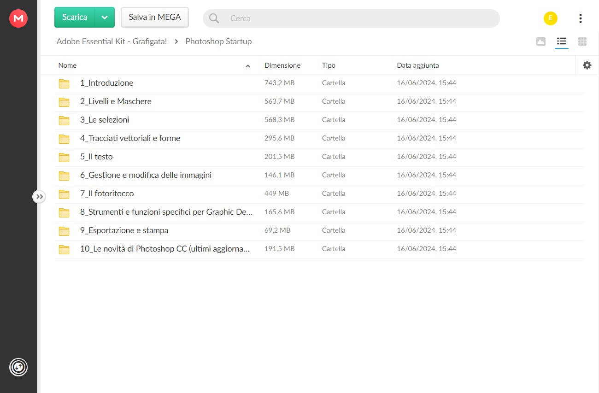Select 4_Tracciati vettoriali e forme folder name
This screenshot has width=599, height=393.
coord(130,138)
